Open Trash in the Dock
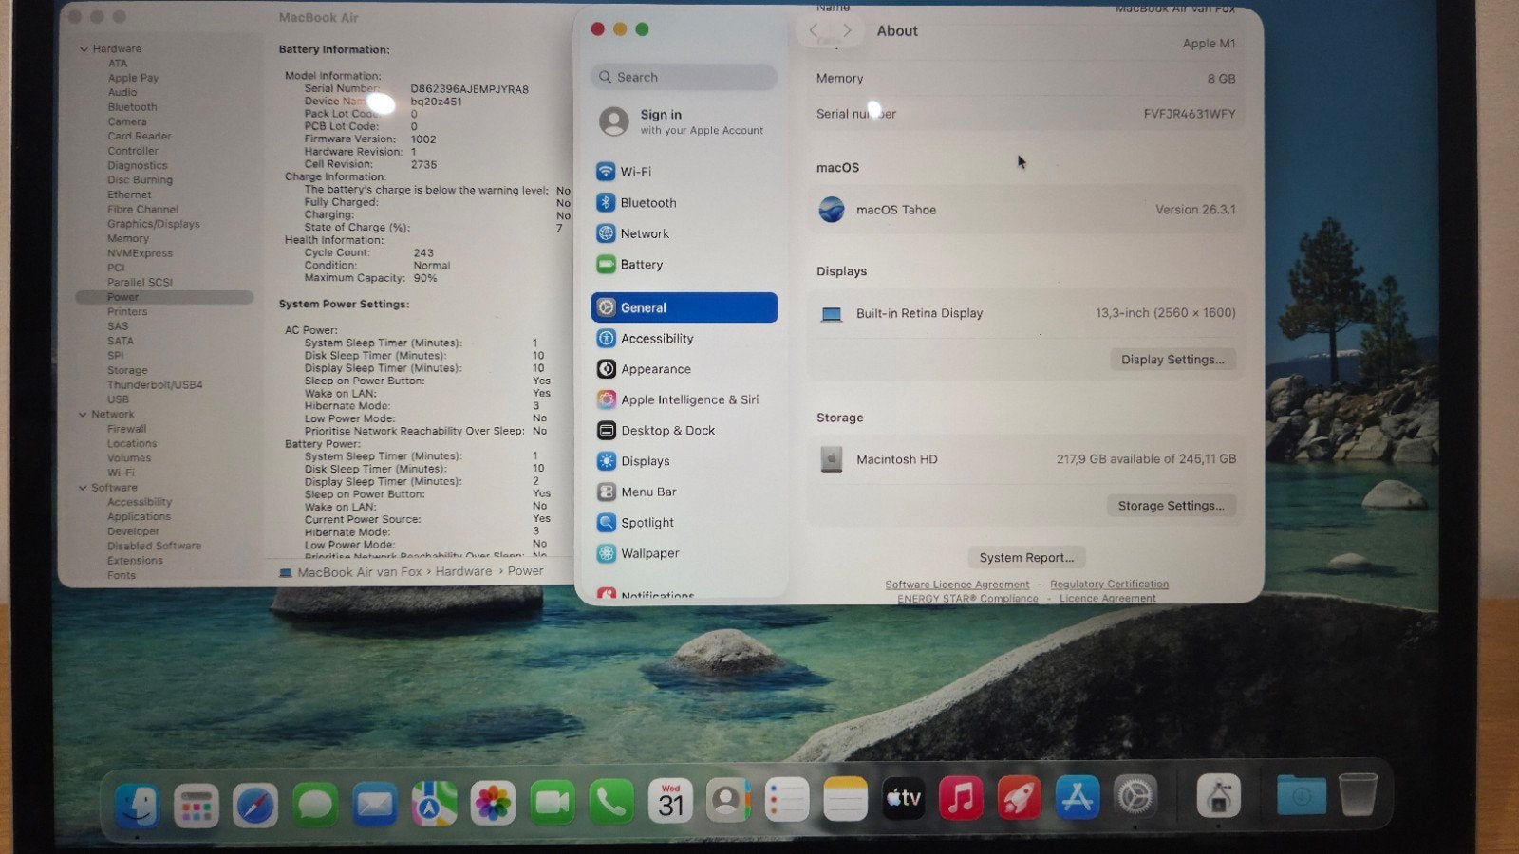The height and width of the screenshot is (854, 1519). tap(1358, 793)
